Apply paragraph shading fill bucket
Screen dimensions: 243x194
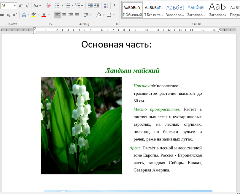coord(99,15)
